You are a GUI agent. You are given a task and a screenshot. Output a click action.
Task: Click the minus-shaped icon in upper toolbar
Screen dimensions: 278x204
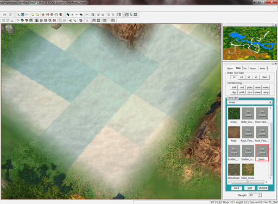[77, 15]
